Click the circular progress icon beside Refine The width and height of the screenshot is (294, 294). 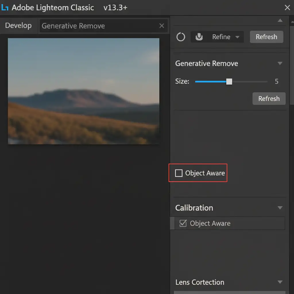(x=181, y=37)
